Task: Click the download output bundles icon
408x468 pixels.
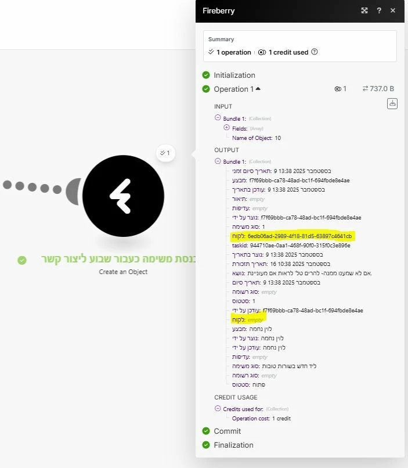Action: tap(392, 103)
